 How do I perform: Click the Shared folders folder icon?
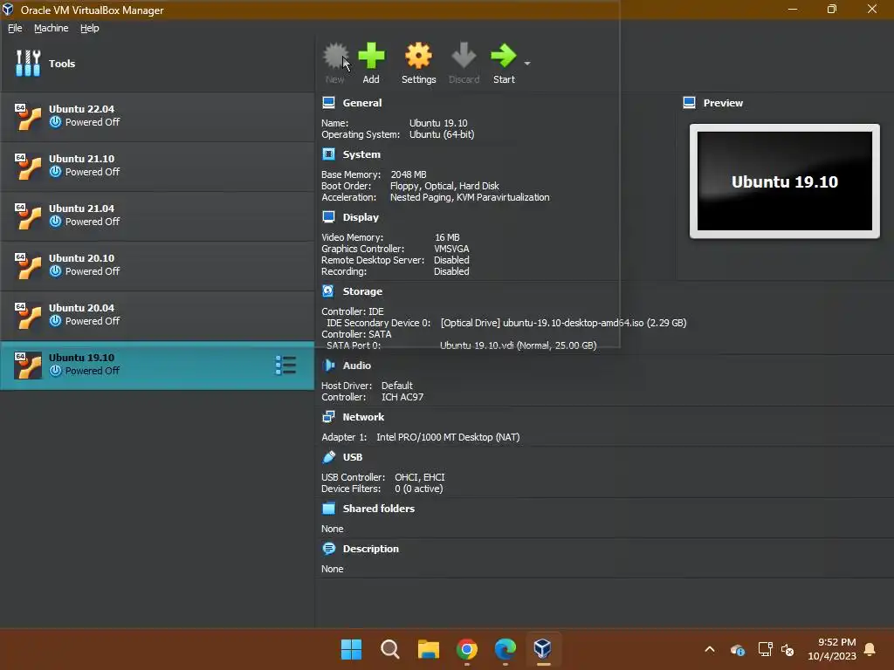328,509
